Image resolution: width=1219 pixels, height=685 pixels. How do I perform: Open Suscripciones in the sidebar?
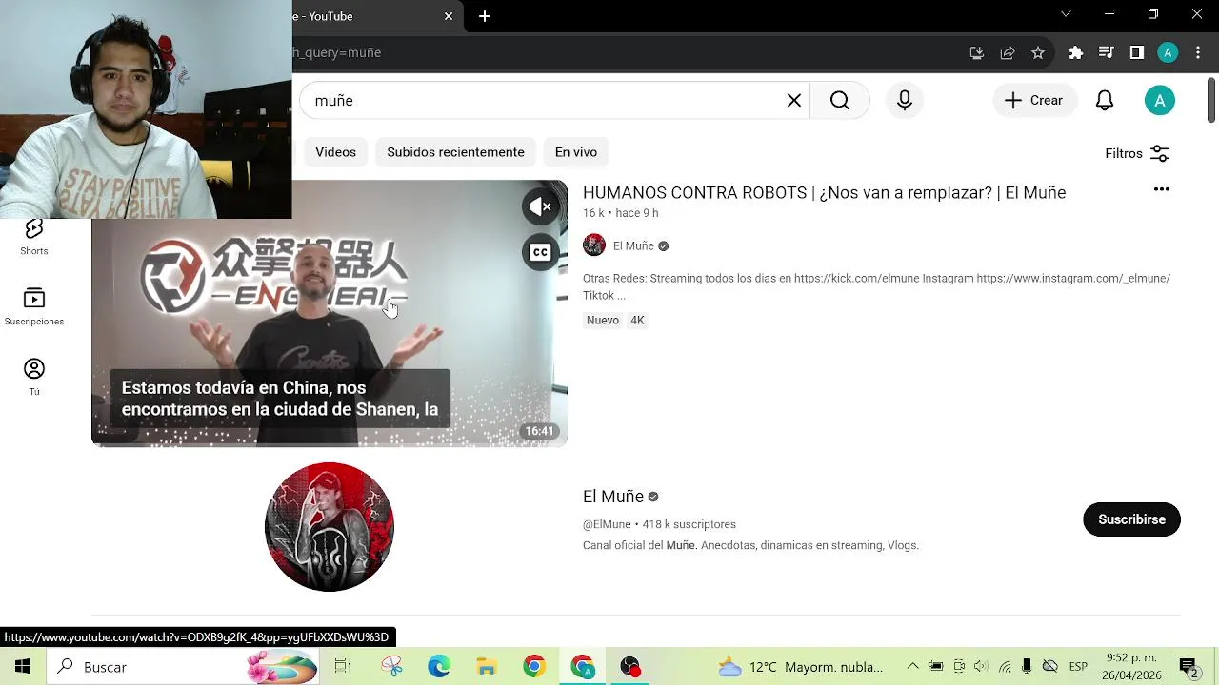tap(34, 307)
